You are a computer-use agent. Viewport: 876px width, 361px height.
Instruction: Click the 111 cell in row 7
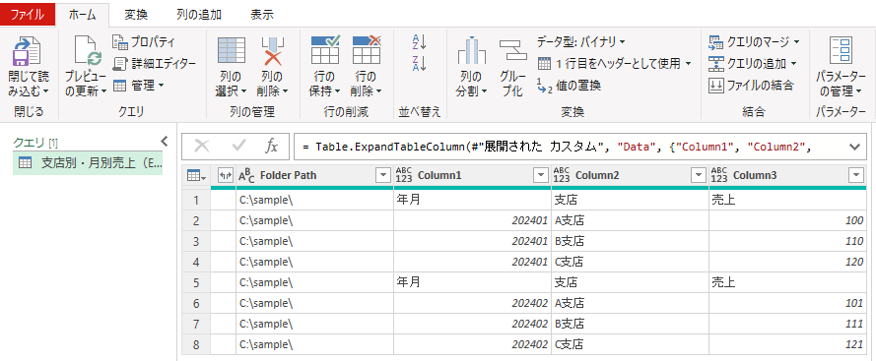pyautogui.click(x=787, y=324)
